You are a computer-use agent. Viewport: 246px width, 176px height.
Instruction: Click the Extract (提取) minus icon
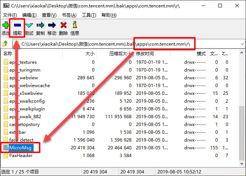(17, 26)
